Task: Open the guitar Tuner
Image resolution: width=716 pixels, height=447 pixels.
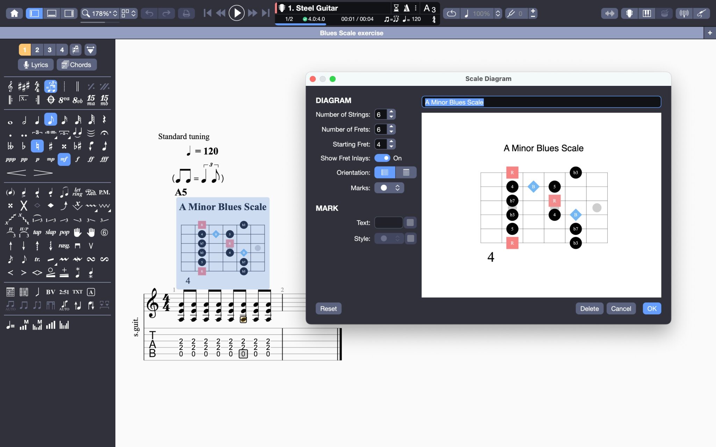Action: click(x=683, y=13)
